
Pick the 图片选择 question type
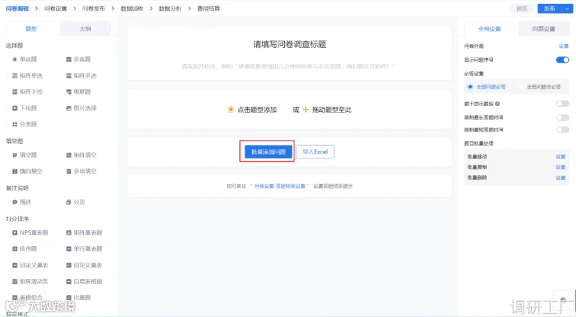pyautogui.click(x=81, y=108)
